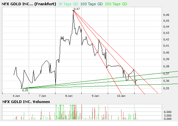Image resolution: width=178 pixels, height=126 pixels.
Task: Click the '0,40' y-axis value
Action: point(166,52)
